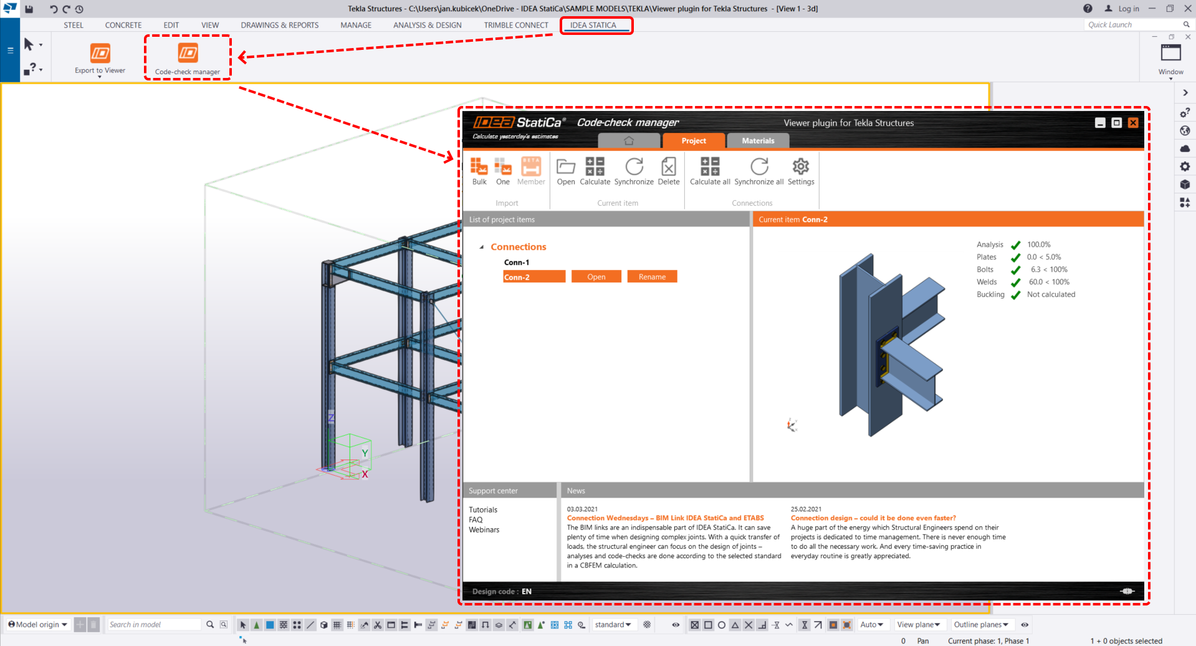Click the orange Open button for Conn-2
Image resolution: width=1196 pixels, height=646 pixels.
coord(596,277)
